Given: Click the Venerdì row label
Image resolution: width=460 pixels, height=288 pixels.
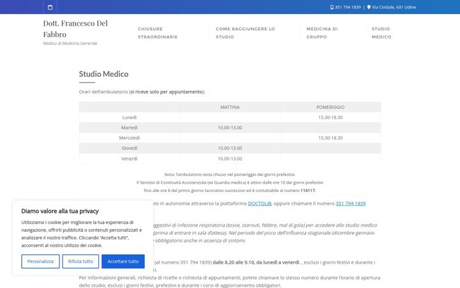Looking at the screenshot, I should tap(129, 159).
